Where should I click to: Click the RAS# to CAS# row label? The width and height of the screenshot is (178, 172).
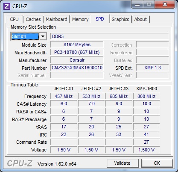pyautogui.click(x=32, y=112)
